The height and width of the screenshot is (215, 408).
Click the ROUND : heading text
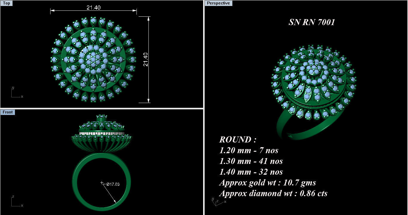point(238,139)
